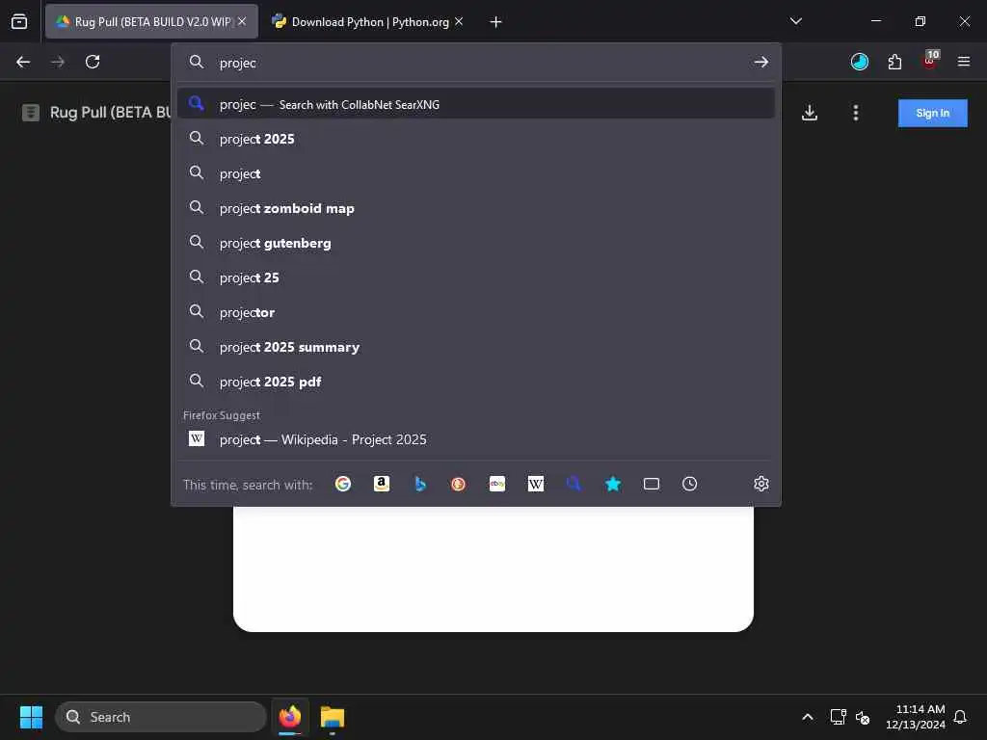Search with Amazon engine icon
Image resolution: width=987 pixels, height=740 pixels.
point(382,484)
